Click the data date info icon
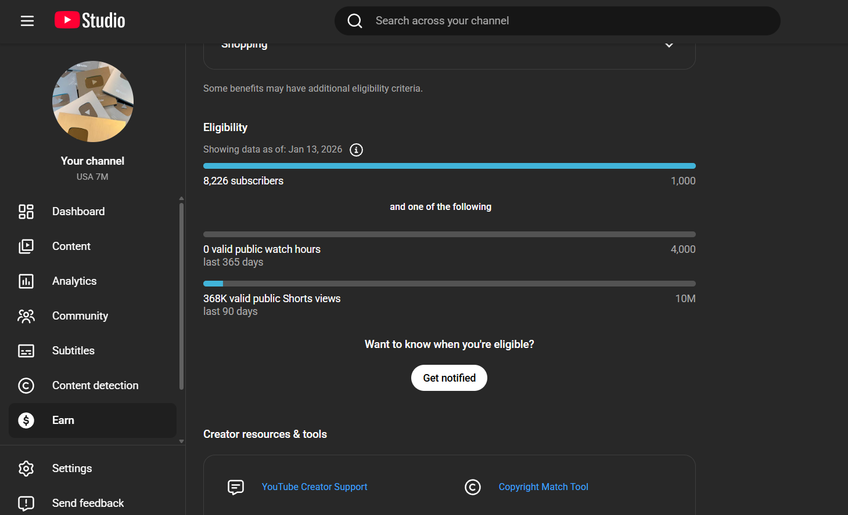The image size is (848, 515). 356,150
